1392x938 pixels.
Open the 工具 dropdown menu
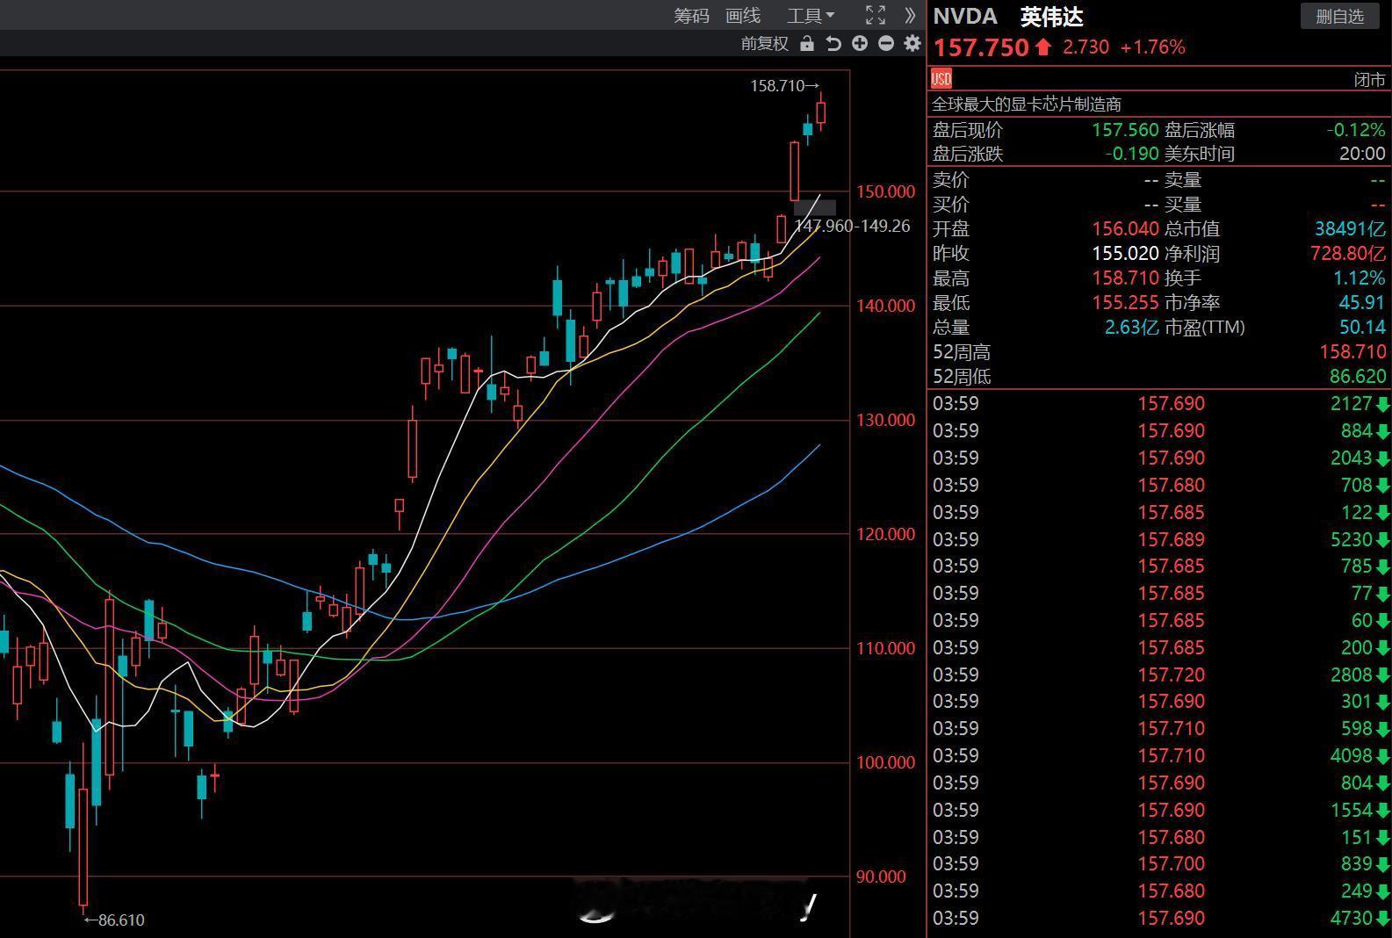(x=810, y=16)
